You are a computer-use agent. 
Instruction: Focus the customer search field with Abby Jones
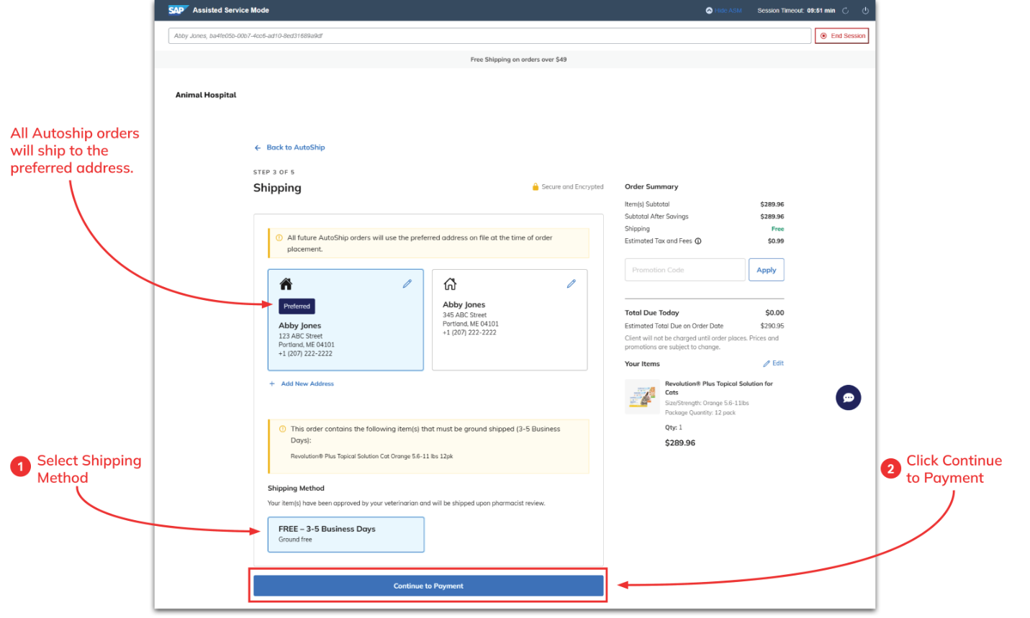[489, 36]
